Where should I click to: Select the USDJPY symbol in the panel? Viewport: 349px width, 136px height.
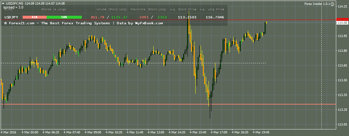tap(11, 17)
